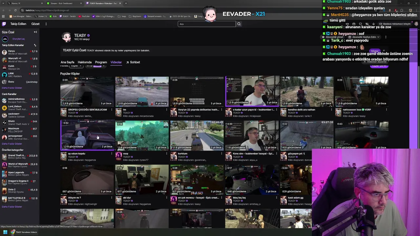This screenshot has width=420, height=236.
Task: Open a new browser tab with plus icon
Action: [126, 3]
